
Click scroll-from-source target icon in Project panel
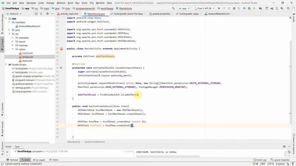coord(36,14)
